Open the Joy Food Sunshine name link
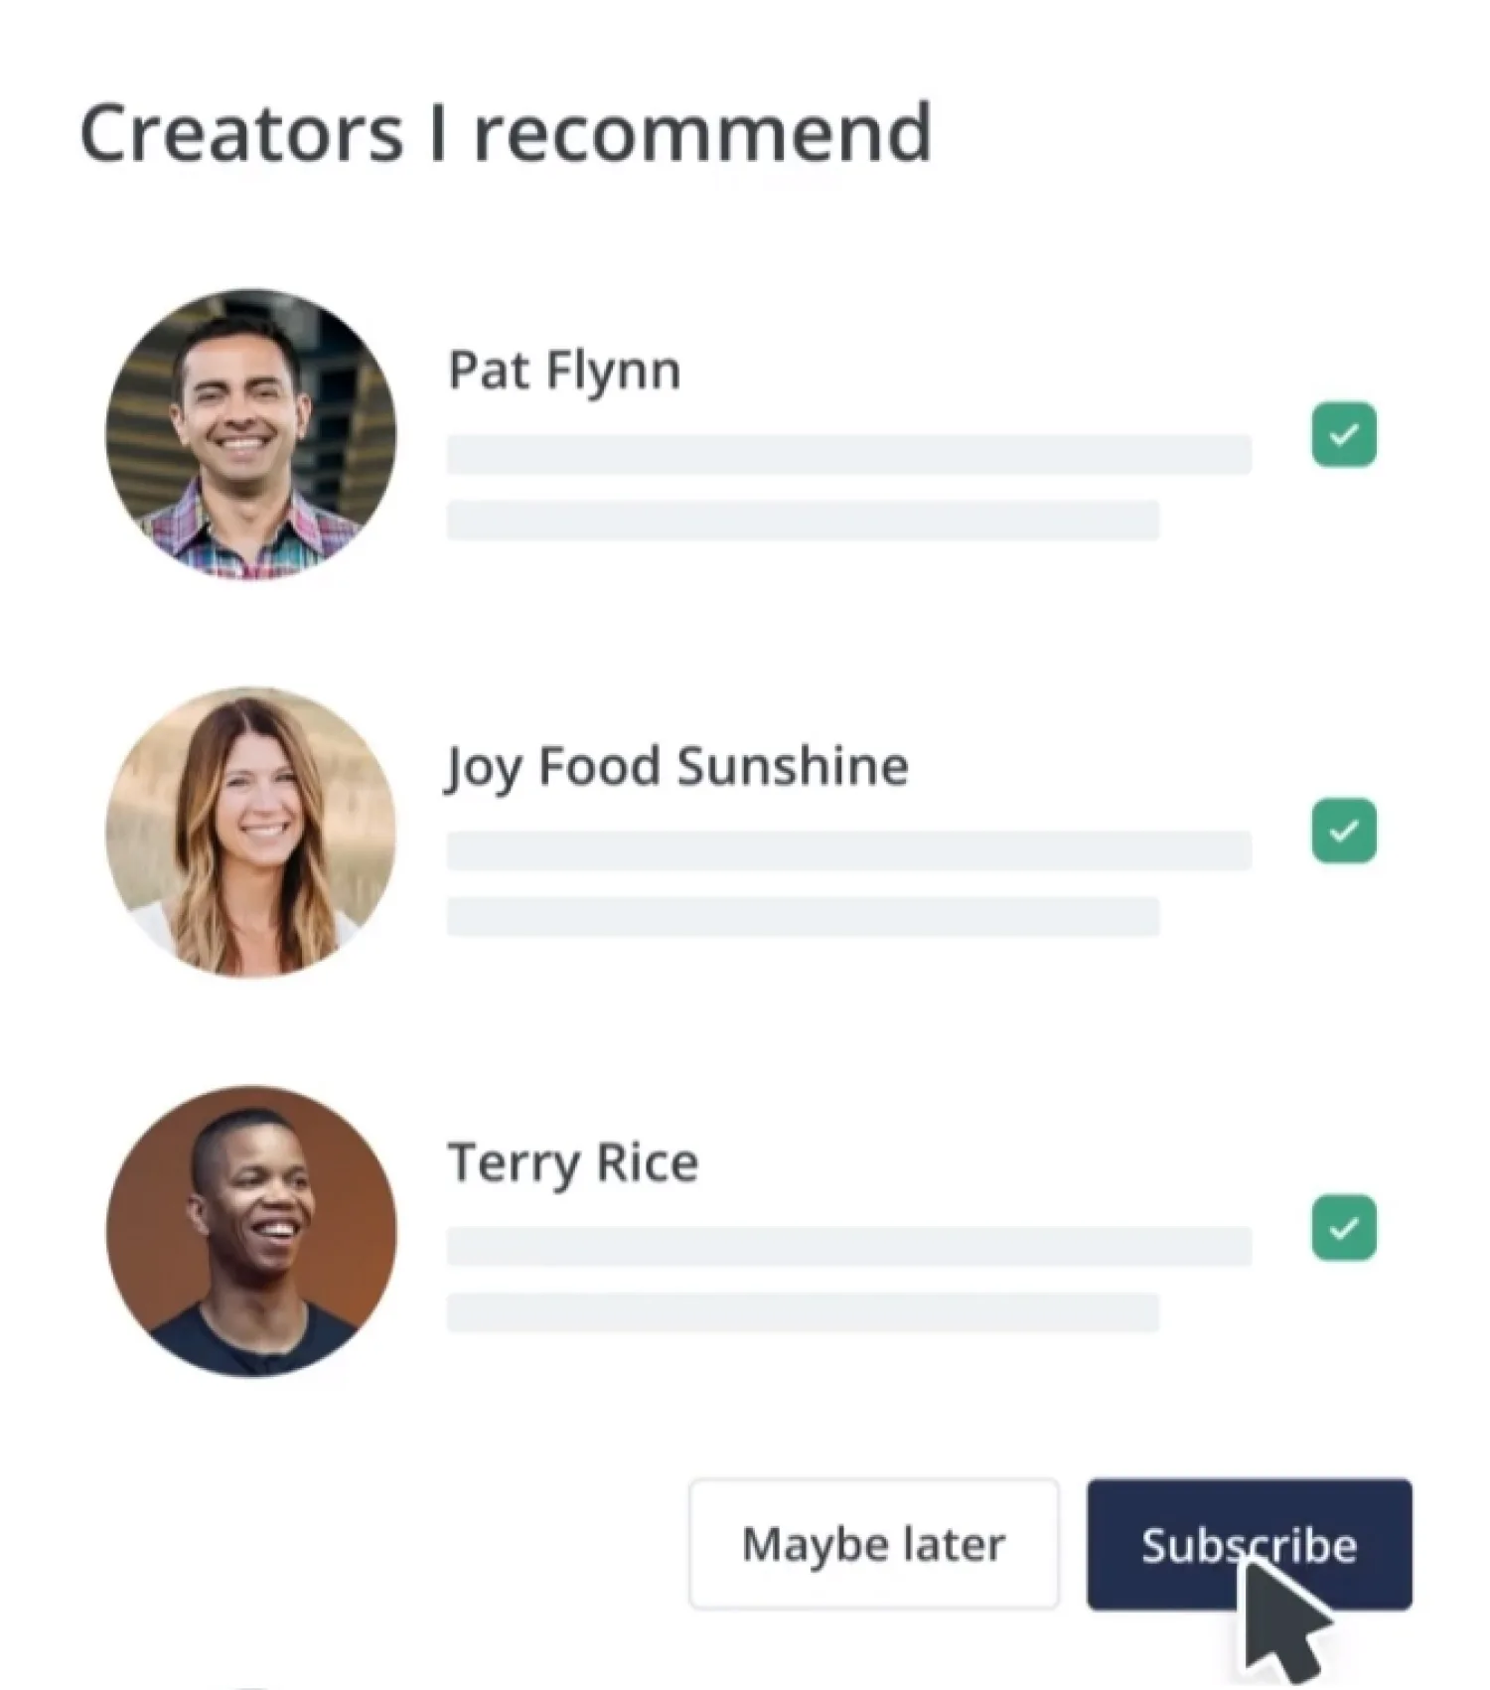The image size is (1490, 1690). point(676,767)
